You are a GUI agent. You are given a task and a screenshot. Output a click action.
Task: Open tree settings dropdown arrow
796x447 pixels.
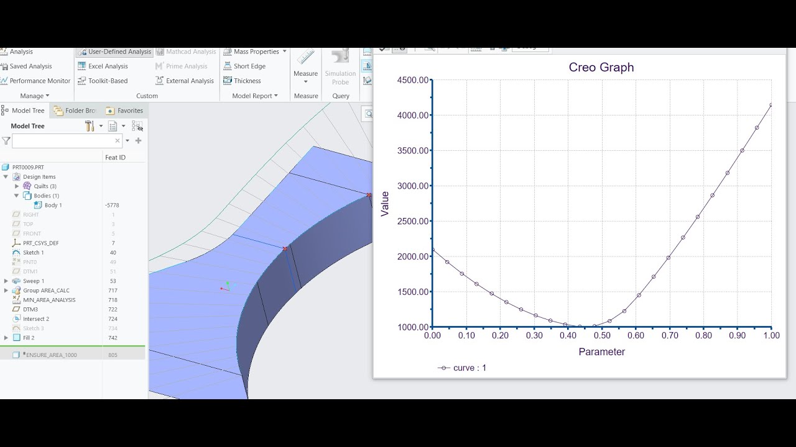point(101,126)
